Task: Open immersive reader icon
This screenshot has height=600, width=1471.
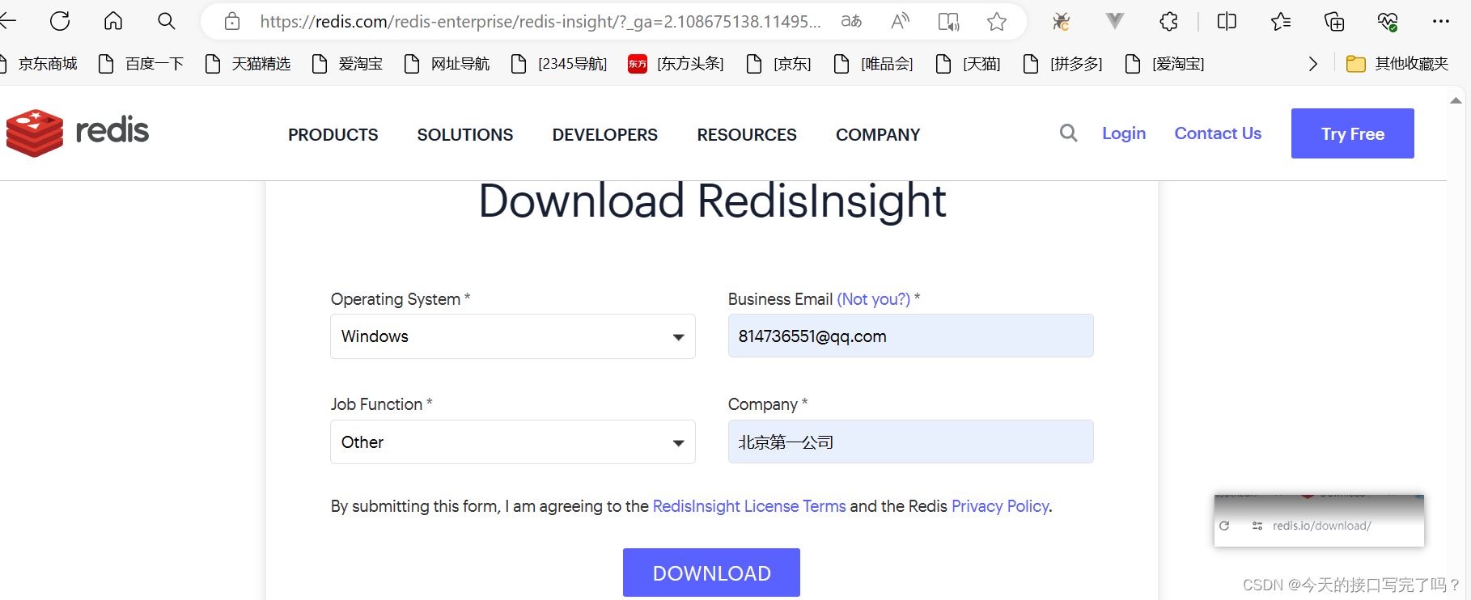Action: [948, 22]
